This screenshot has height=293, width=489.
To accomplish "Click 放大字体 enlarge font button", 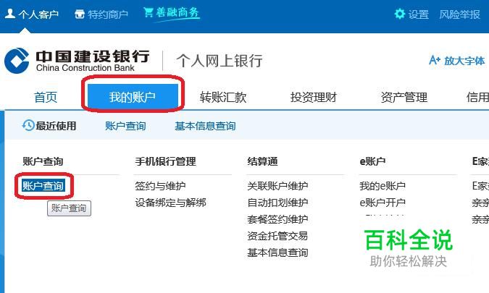I will (464, 61).
